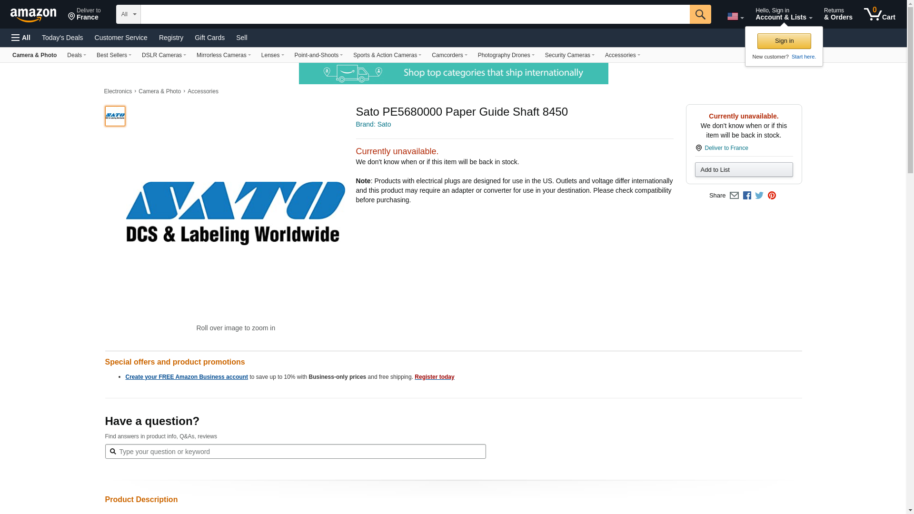The height and width of the screenshot is (514, 914).
Task: Click Brand: Sato link
Action: pyautogui.click(x=373, y=124)
